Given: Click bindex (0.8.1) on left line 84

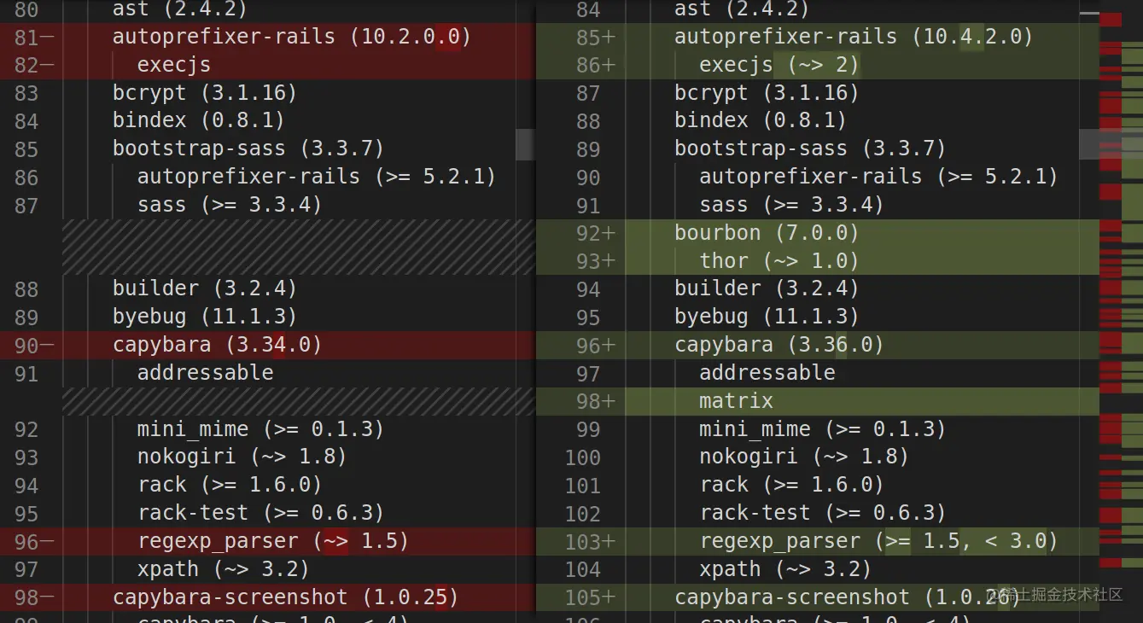Looking at the screenshot, I should [199, 120].
